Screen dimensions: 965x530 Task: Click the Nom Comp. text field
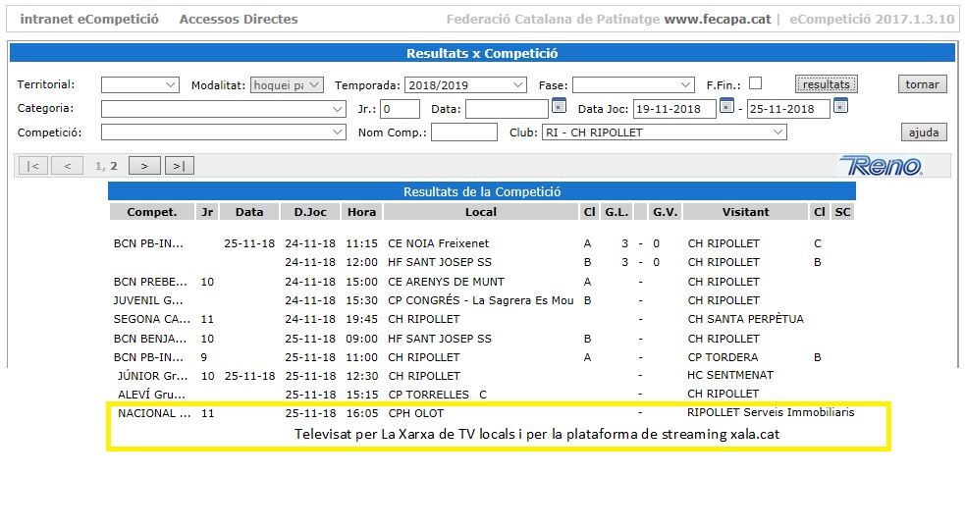pos(463,132)
